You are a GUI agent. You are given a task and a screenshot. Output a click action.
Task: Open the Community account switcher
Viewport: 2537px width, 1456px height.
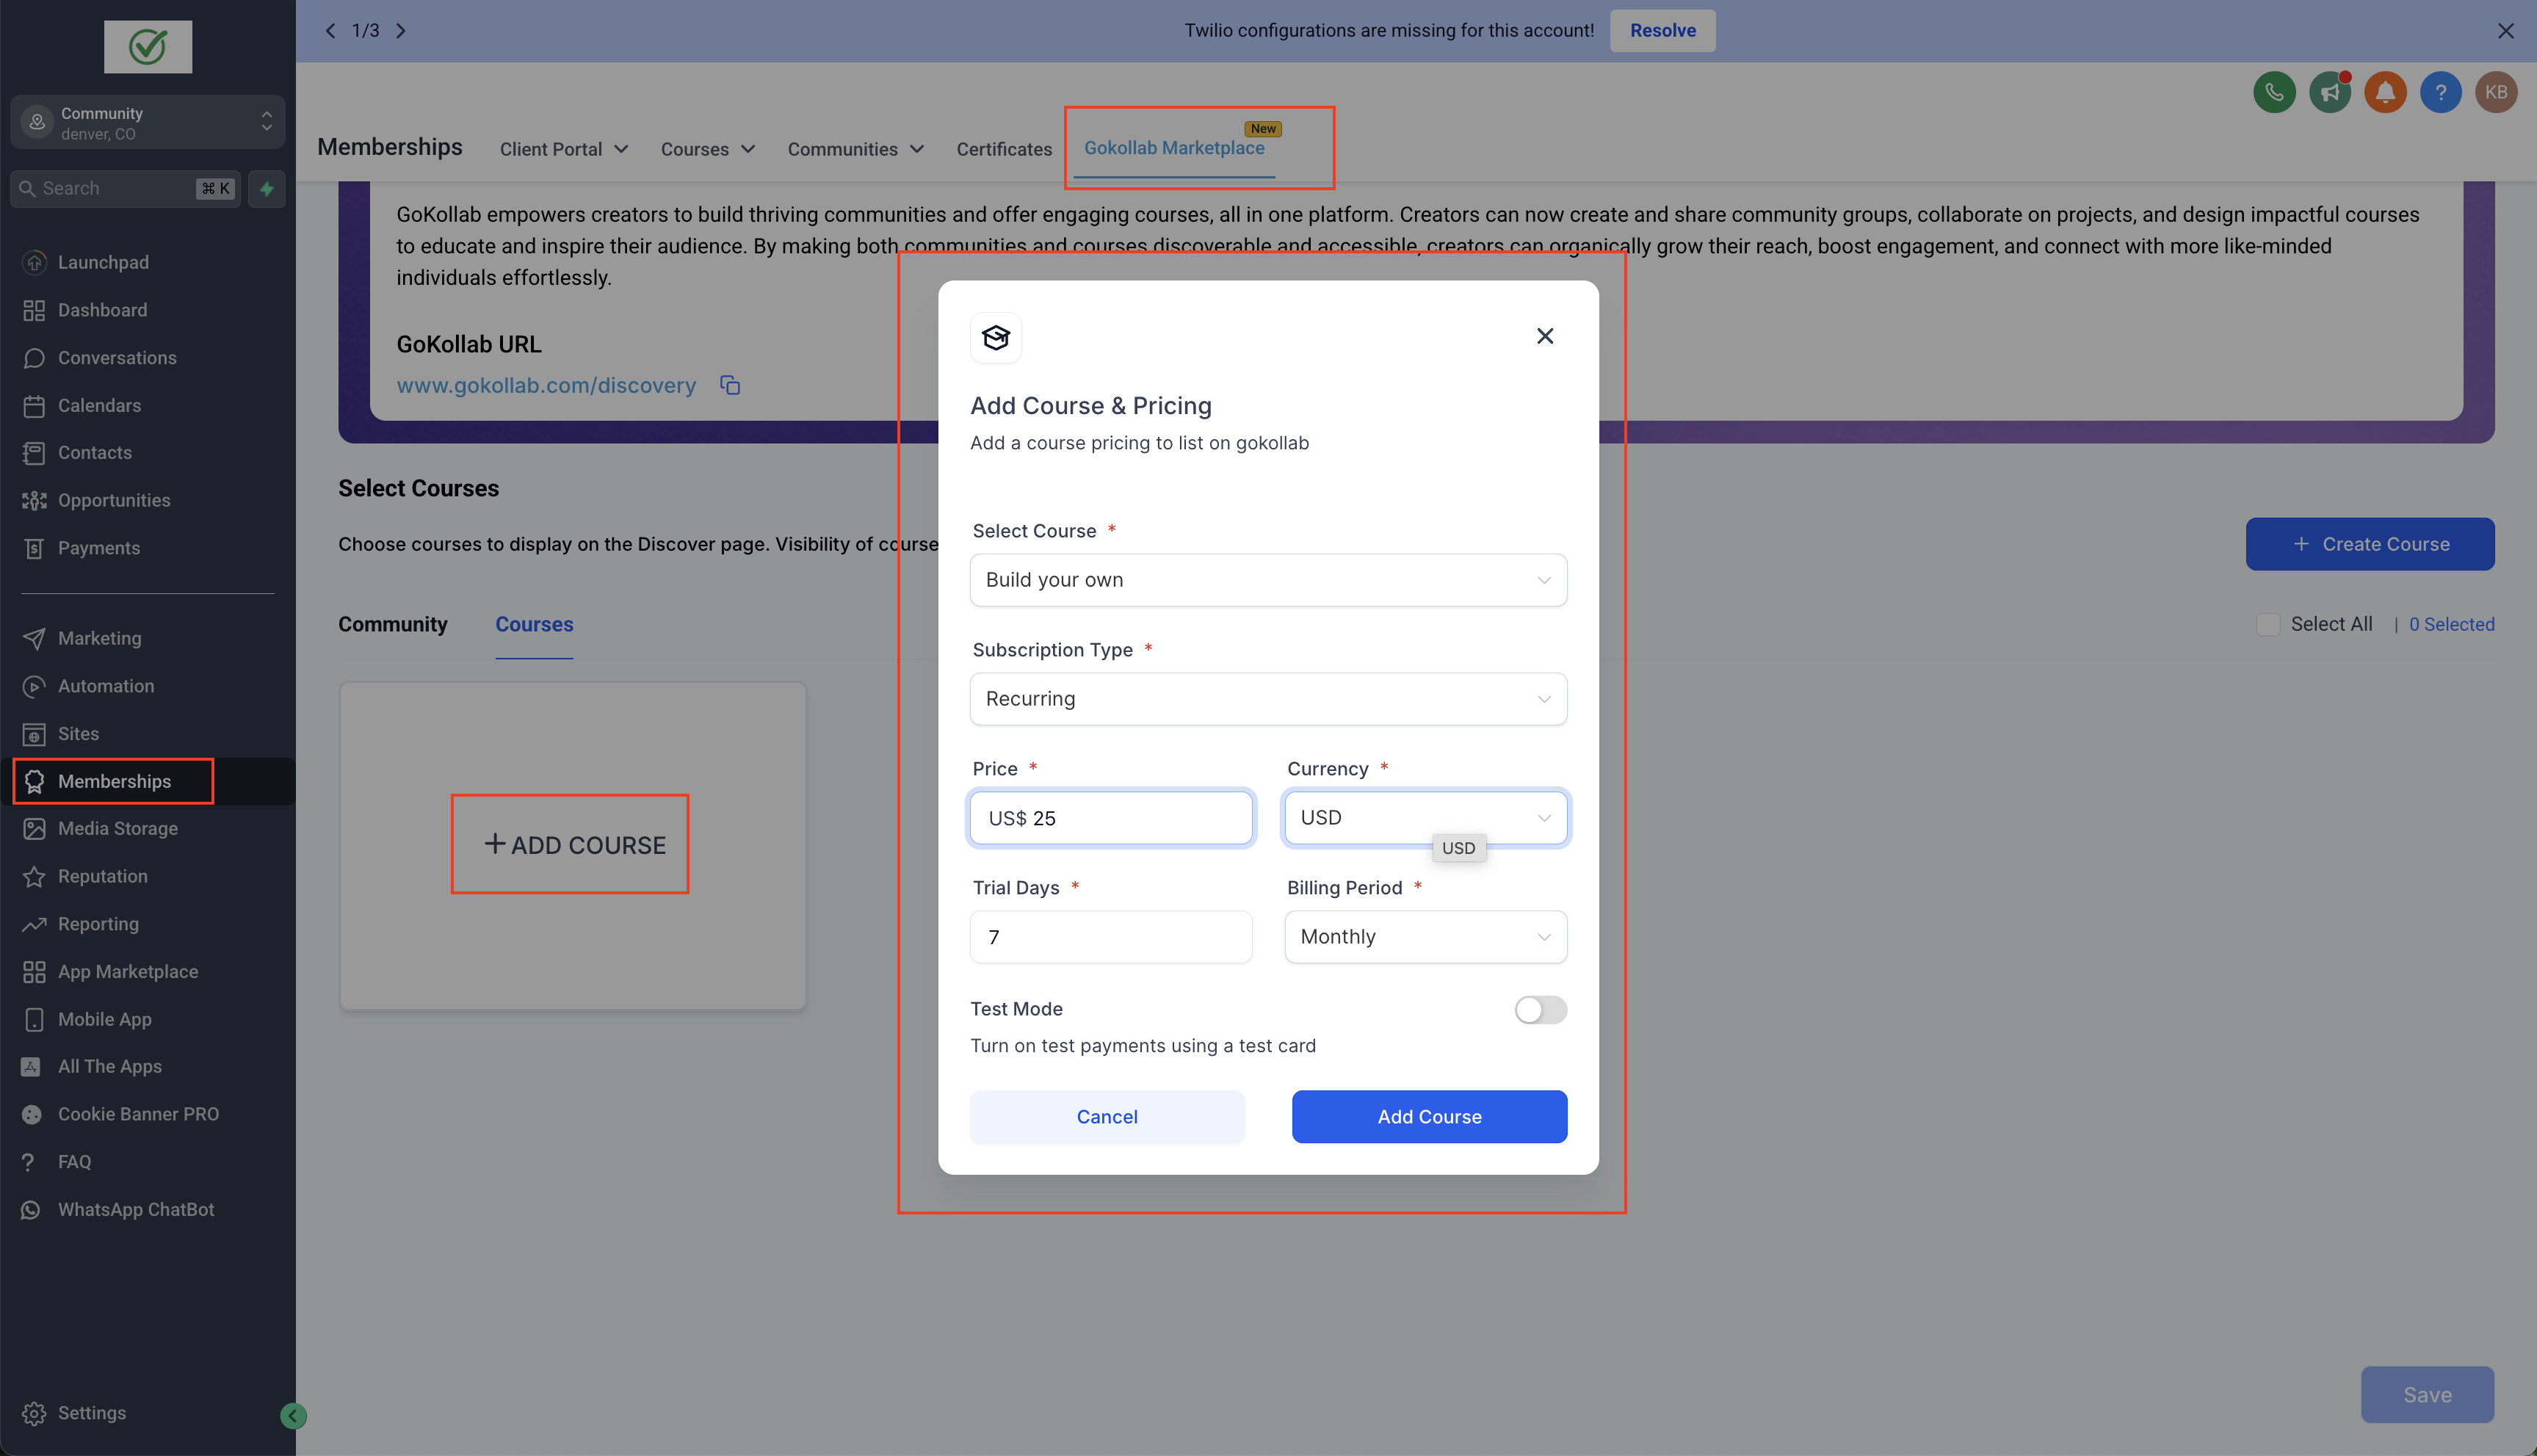(148, 122)
